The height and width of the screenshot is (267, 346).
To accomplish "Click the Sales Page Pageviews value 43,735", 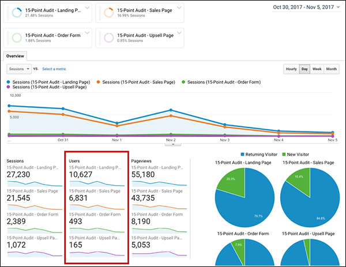I will [143, 198].
